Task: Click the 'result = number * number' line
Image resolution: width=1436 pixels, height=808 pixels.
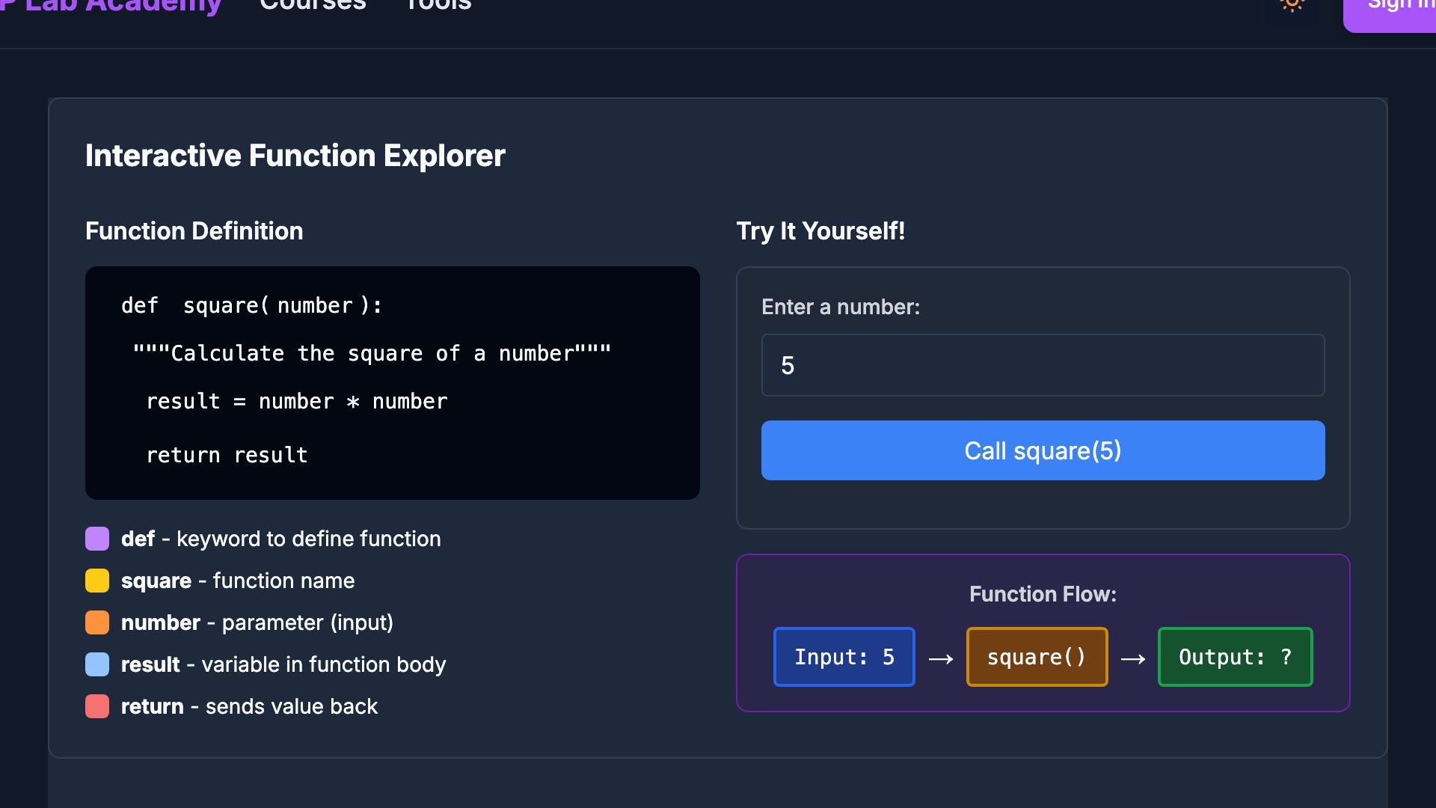Action: 297,401
